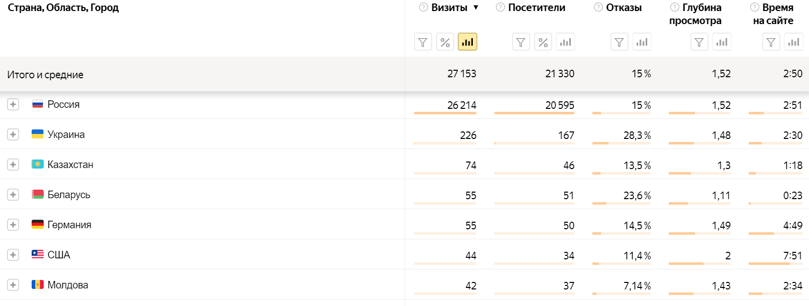809x306 pixels.
Task: Toggle percent display for Визиты column
Action: tap(445, 42)
